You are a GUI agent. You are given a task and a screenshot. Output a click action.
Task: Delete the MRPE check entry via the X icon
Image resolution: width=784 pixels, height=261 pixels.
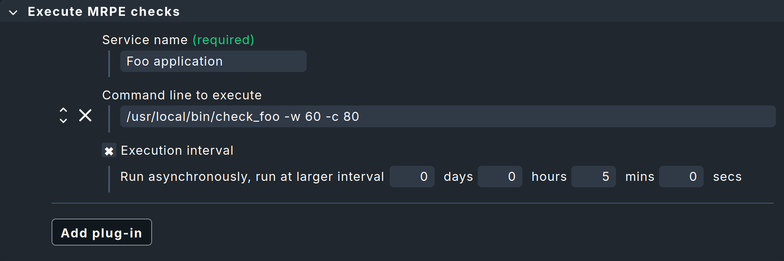(x=85, y=116)
